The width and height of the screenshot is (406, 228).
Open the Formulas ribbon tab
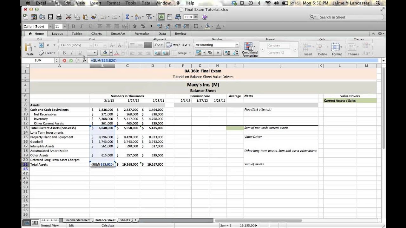pos(142,34)
